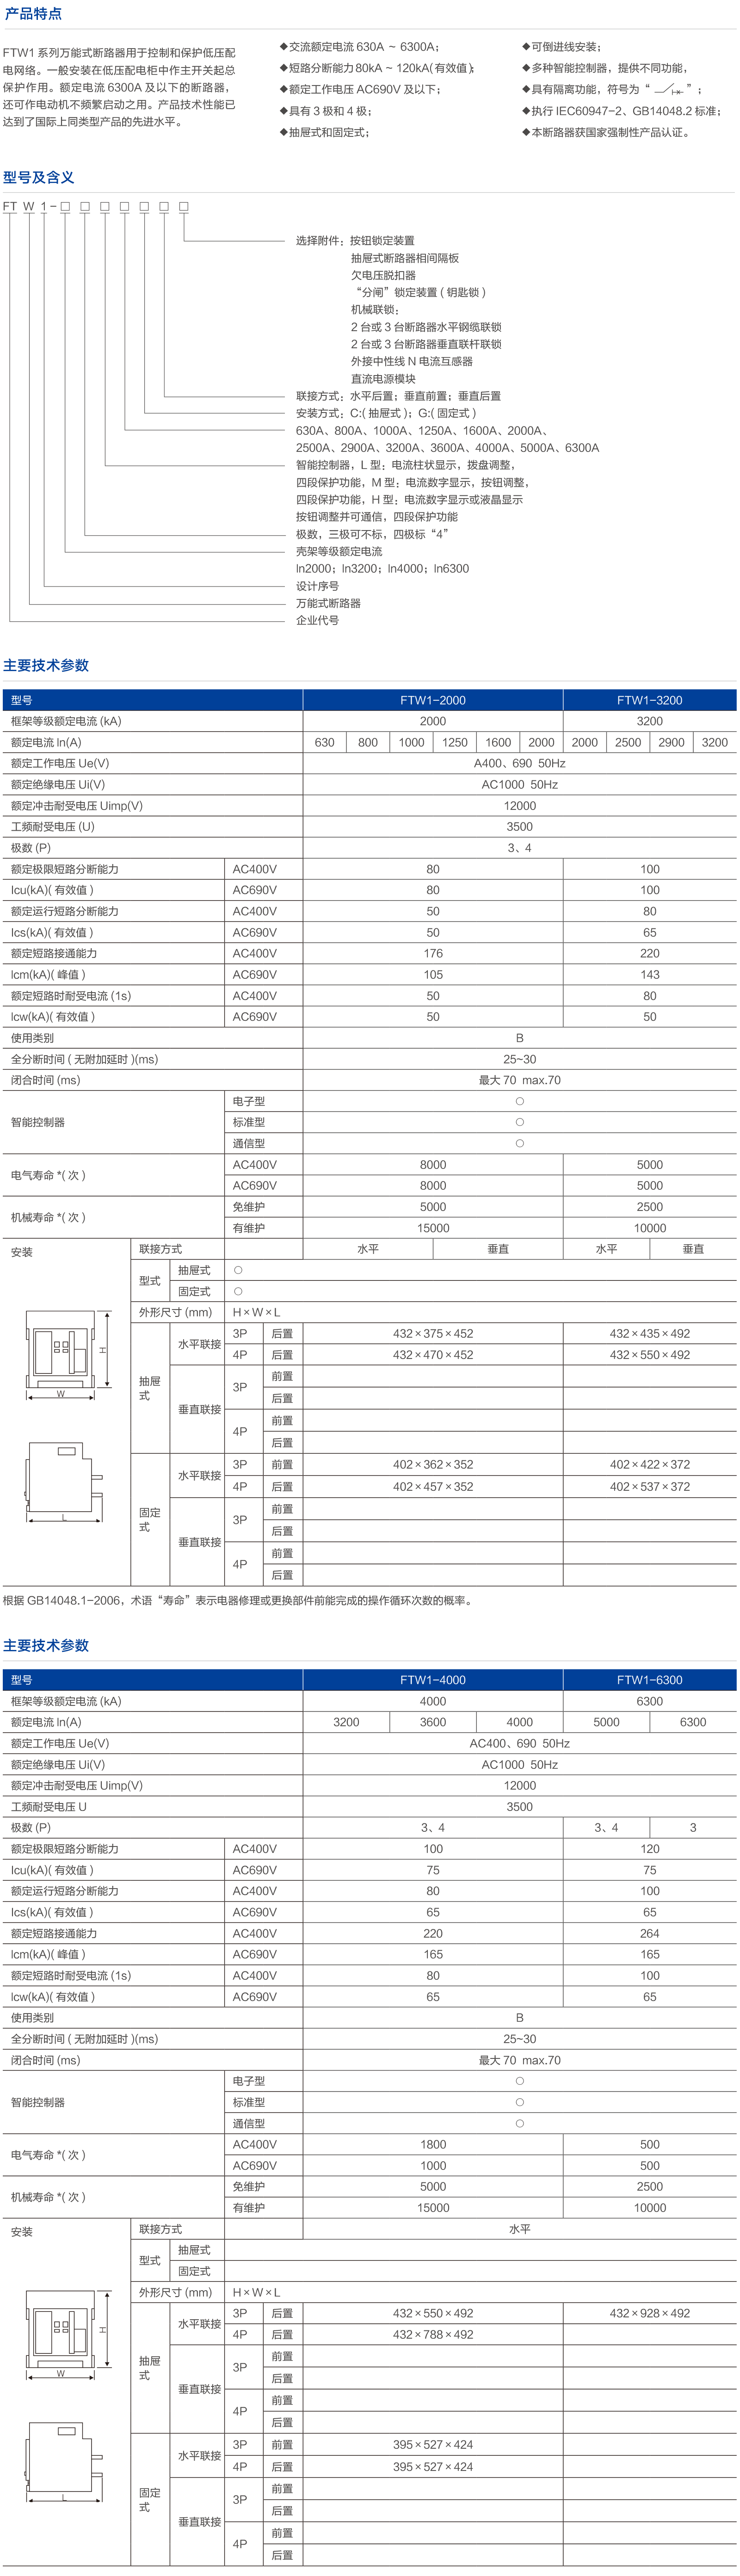Click the '143' Icm value

pyautogui.click(x=650, y=974)
